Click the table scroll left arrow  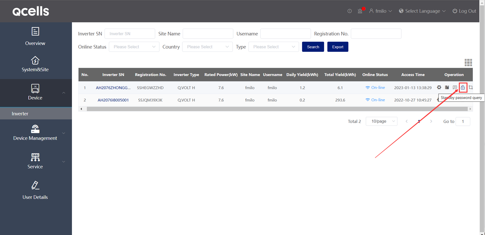(81, 109)
